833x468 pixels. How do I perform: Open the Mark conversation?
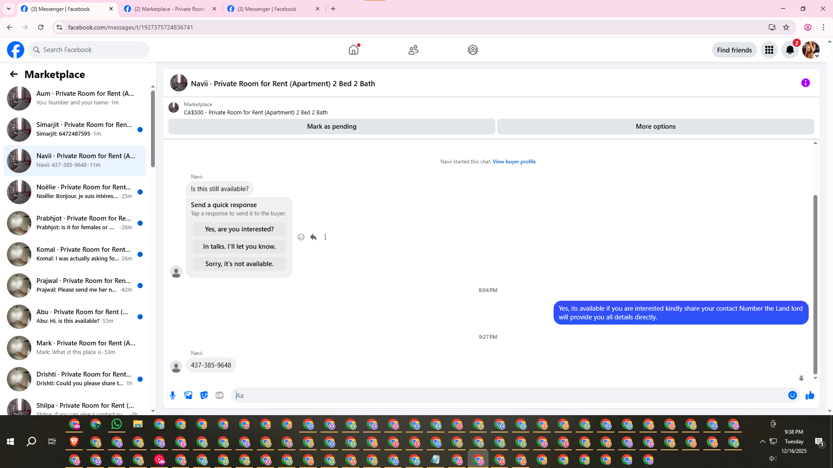(75, 348)
